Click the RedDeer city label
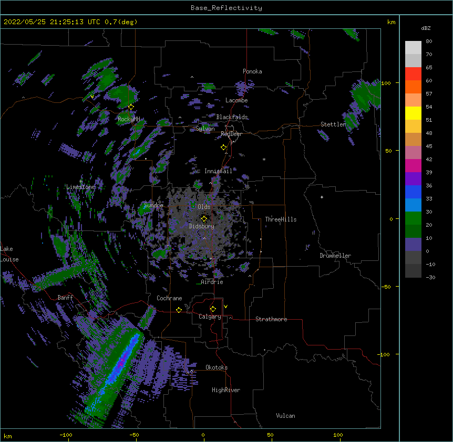 click(x=231, y=134)
